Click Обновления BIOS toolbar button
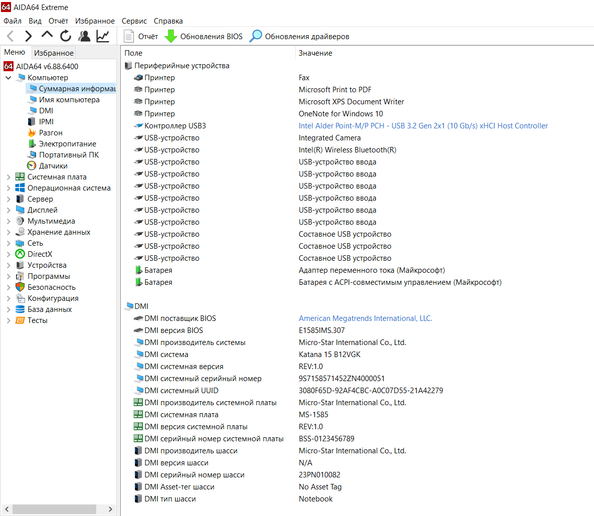Image resolution: width=594 pixels, height=516 pixels. point(204,37)
